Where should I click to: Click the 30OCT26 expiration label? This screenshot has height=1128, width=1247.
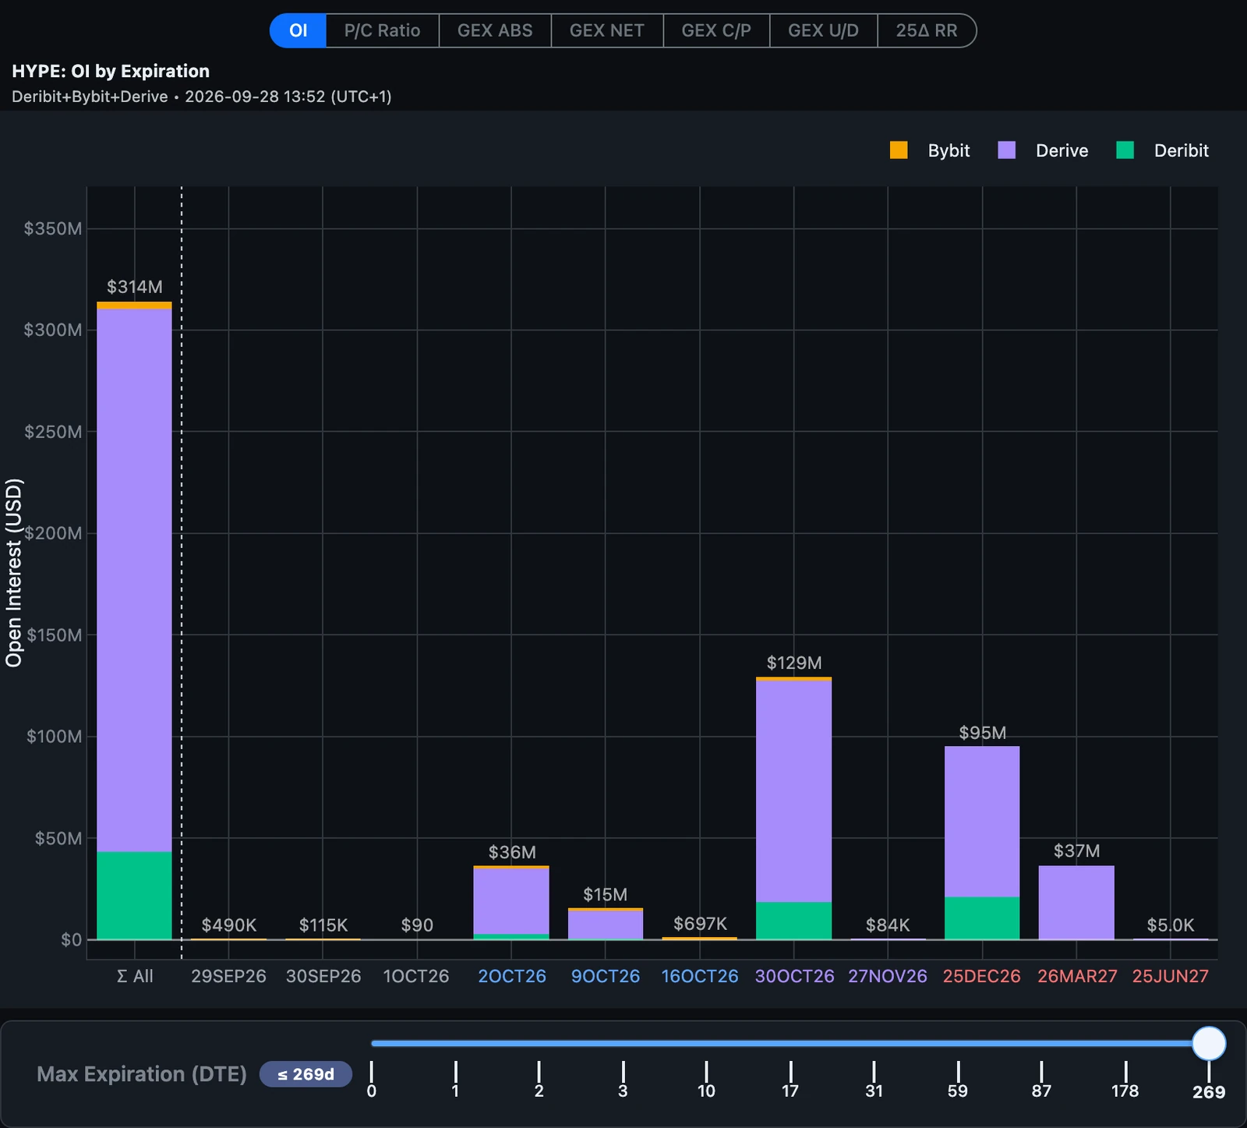[x=794, y=976]
